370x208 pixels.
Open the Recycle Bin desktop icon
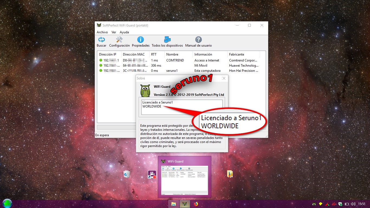tap(126, 174)
